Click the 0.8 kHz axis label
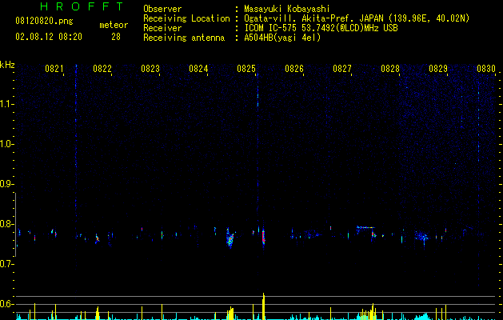 tap(6, 224)
